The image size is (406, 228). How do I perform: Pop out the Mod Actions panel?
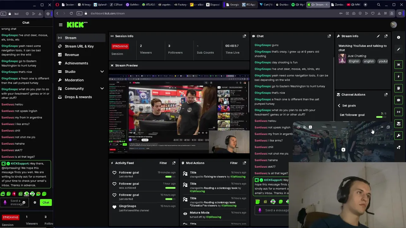244,163
